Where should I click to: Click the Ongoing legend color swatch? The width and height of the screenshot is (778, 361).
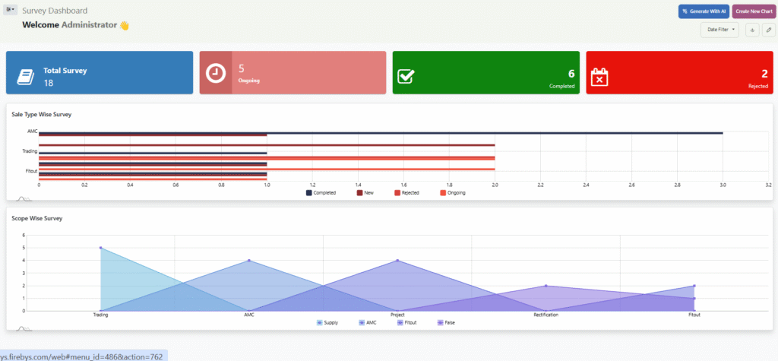(443, 193)
